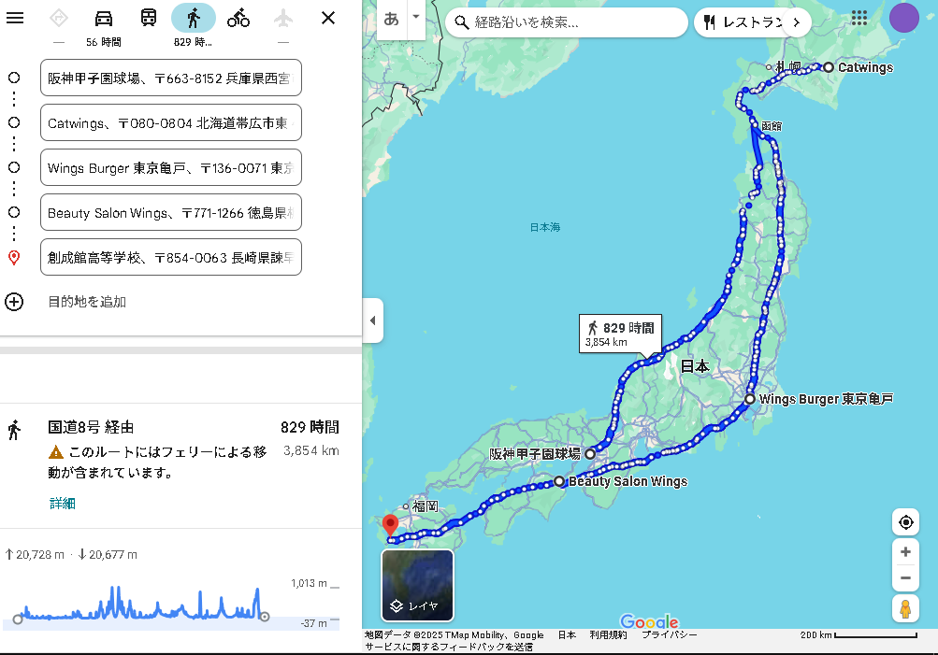Click the magnifier search icon

pos(461,22)
